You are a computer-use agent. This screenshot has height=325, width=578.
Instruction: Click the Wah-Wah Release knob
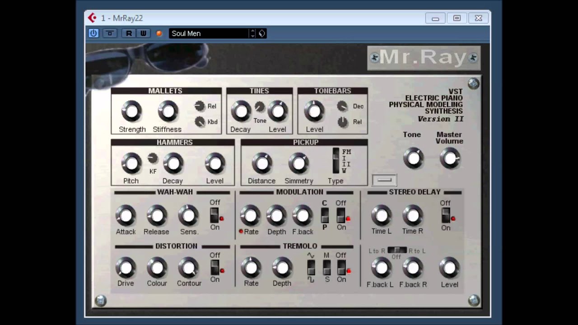click(157, 215)
